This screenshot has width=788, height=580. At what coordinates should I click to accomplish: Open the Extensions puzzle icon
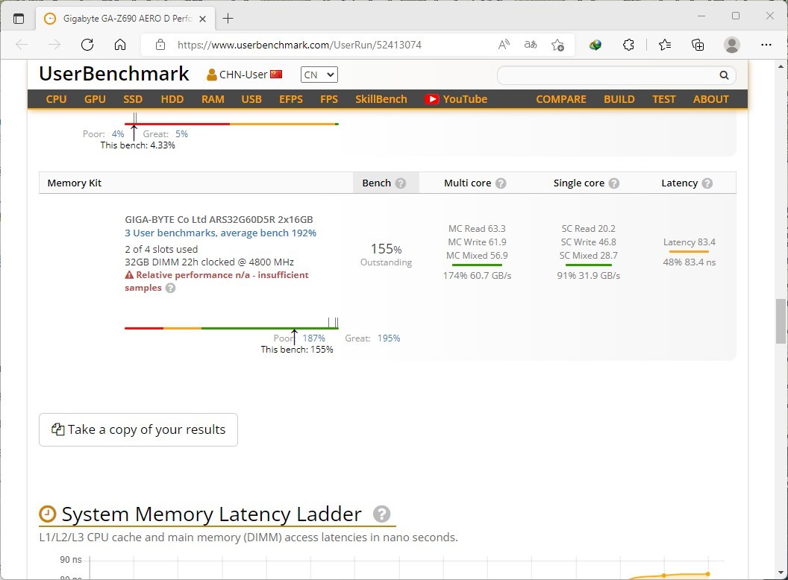point(628,45)
